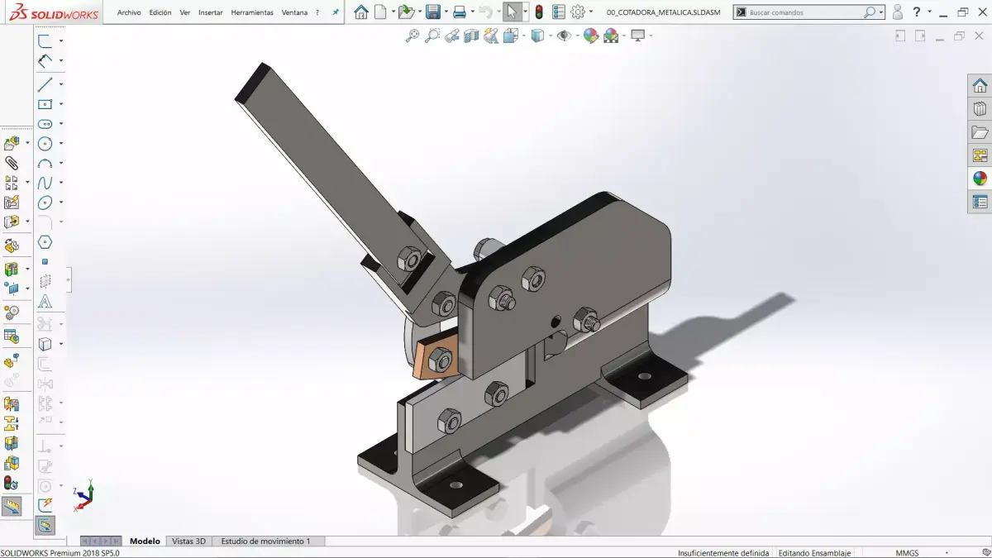Expand the Rectangle tool dropdown arrow
The height and width of the screenshot is (558, 992).
click(61, 104)
